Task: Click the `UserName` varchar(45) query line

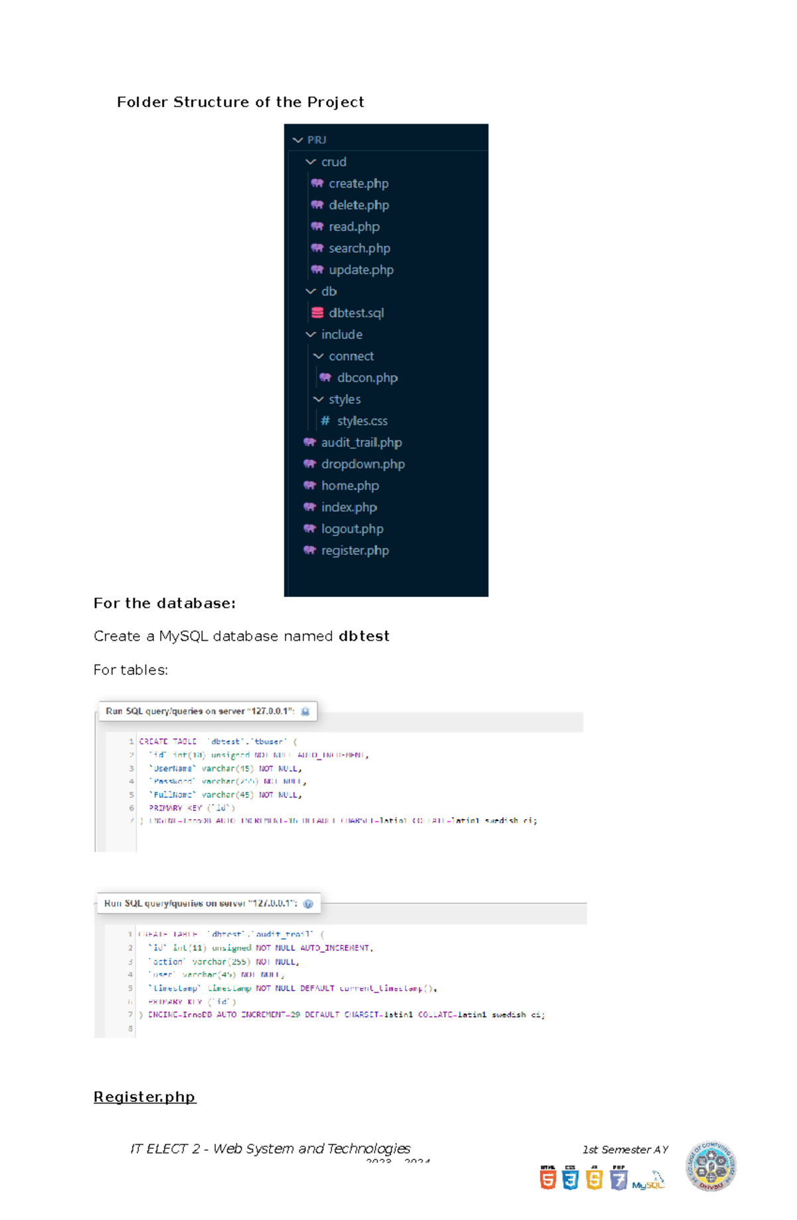Action: click(x=225, y=769)
